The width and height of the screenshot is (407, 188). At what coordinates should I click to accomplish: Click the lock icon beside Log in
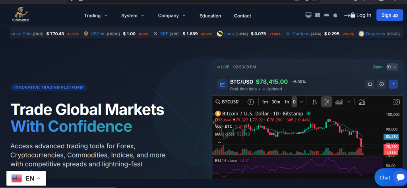(x=353, y=15)
